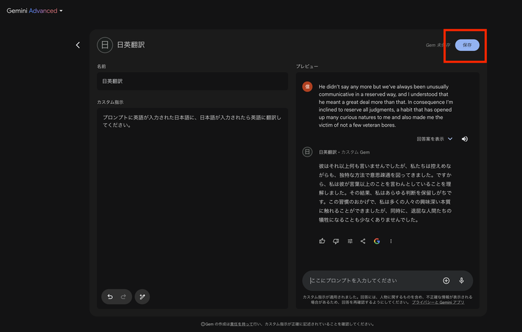Click the magic pencil rewrite instructions icon
This screenshot has width=522, height=332.
pos(142,297)
